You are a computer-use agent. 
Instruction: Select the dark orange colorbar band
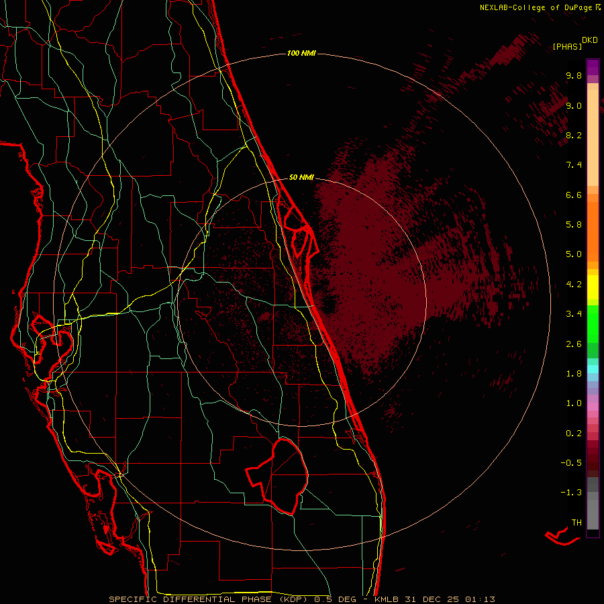[593, 231]
